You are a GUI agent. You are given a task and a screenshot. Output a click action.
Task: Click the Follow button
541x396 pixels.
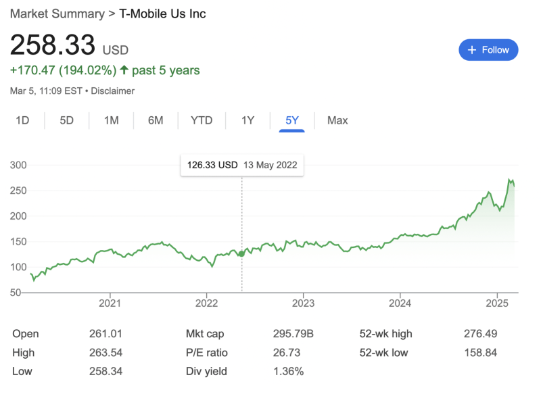click(488, 50)
